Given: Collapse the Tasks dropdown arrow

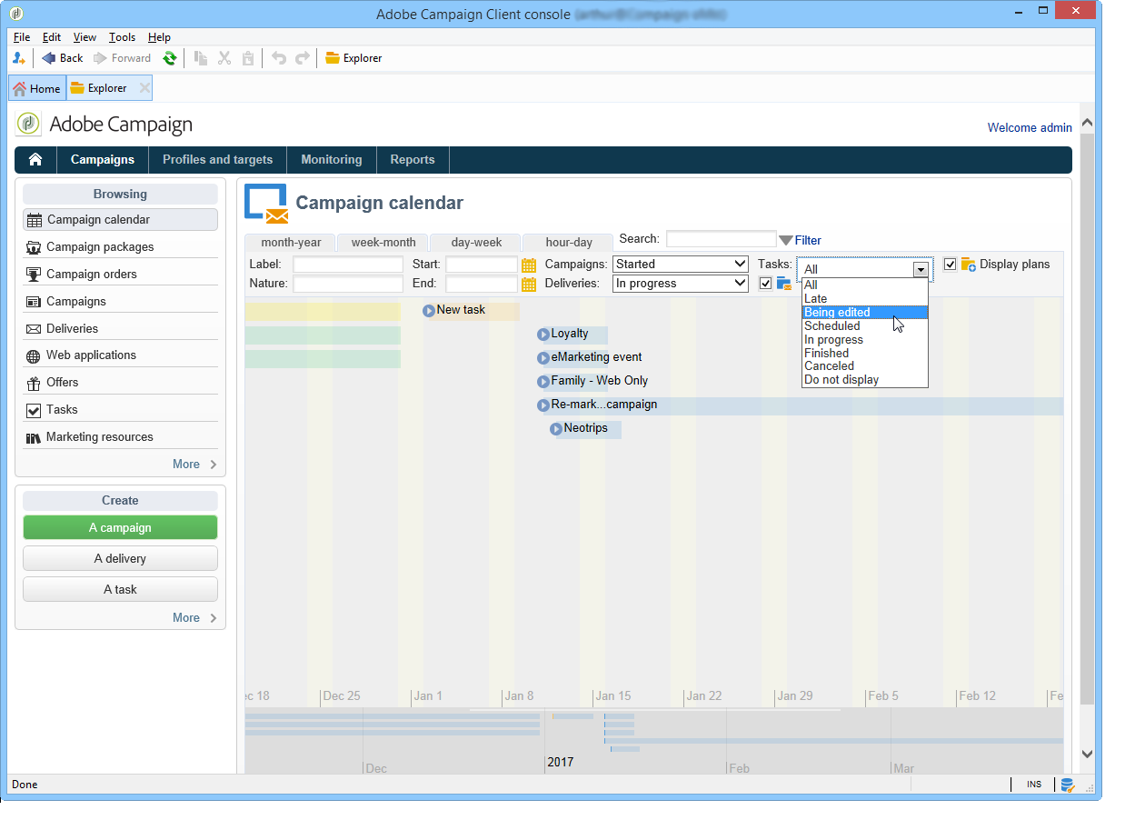Looking at the screenshot, I should (x=921, y=269).
